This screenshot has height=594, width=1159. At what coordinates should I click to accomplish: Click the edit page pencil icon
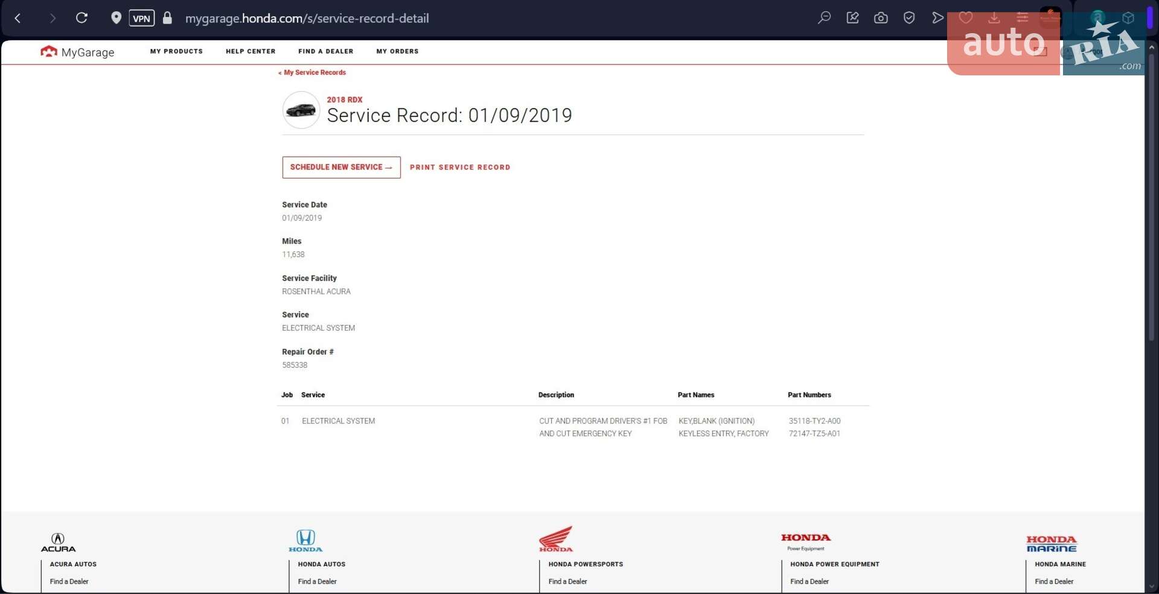tap(852, 17)
